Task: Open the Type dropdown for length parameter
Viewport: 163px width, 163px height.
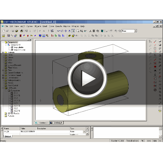Action: point(84,132)
